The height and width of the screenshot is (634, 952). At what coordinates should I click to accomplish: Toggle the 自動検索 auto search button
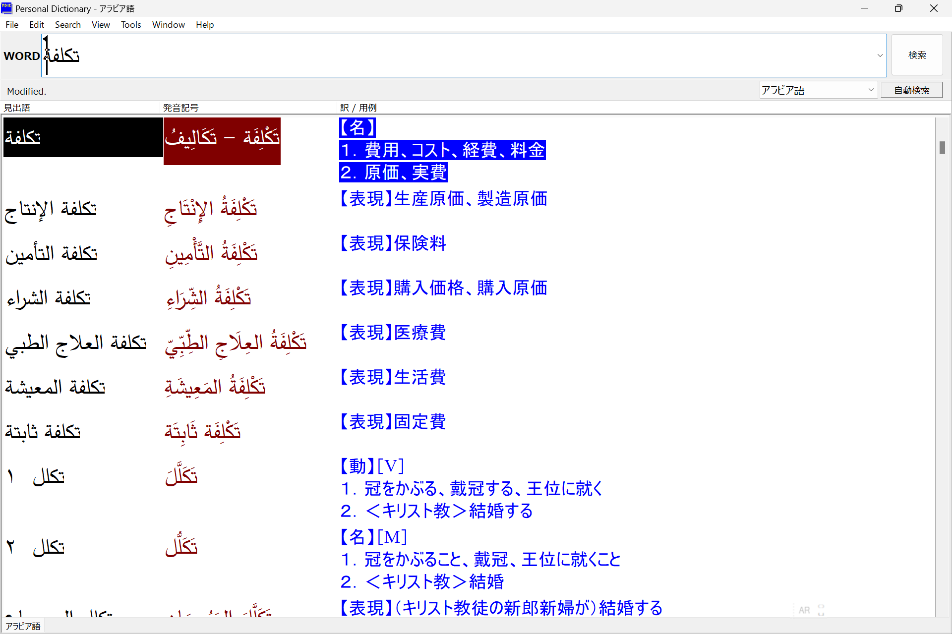pos(911,90)
